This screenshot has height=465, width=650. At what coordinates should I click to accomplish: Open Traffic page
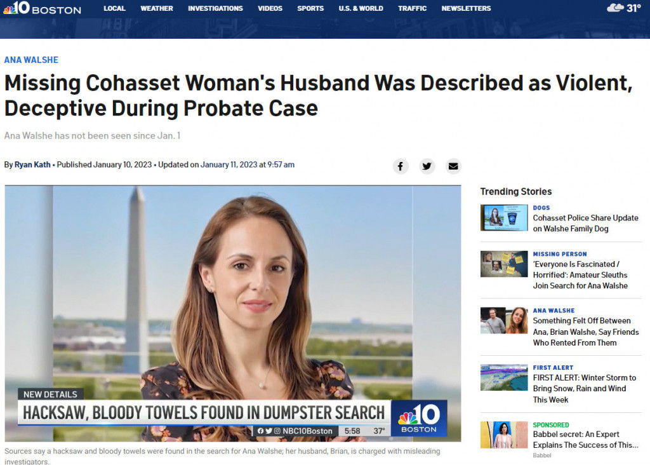point(412,8)
